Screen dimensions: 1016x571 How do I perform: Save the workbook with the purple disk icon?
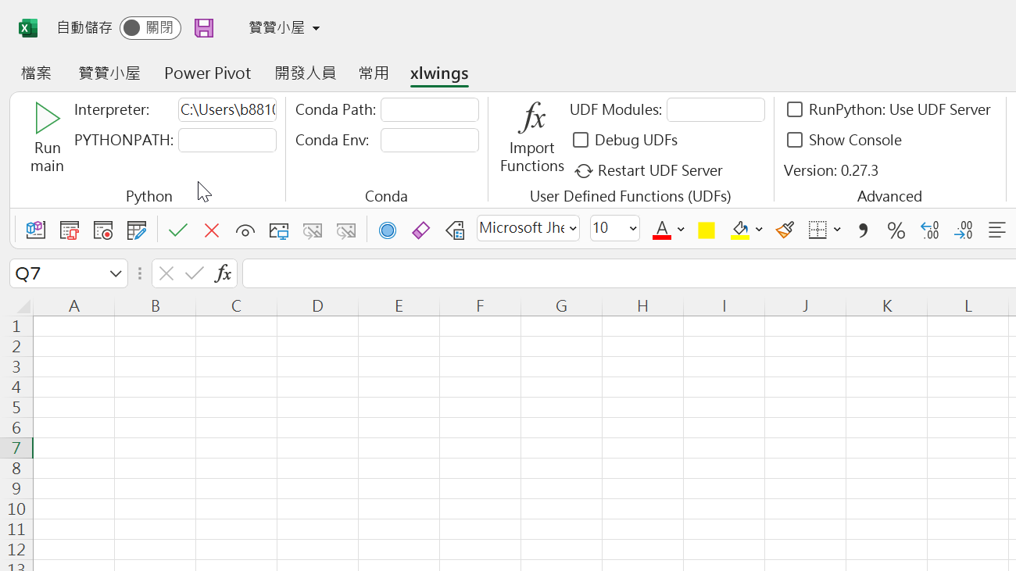[204, 28]
